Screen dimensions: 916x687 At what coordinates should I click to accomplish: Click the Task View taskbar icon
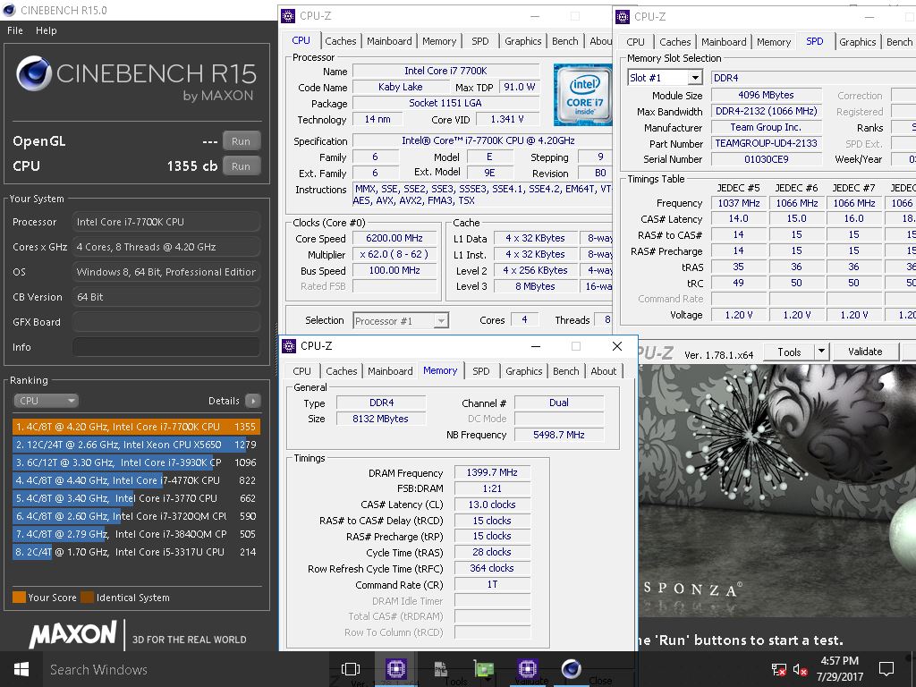tap(351, 669)
